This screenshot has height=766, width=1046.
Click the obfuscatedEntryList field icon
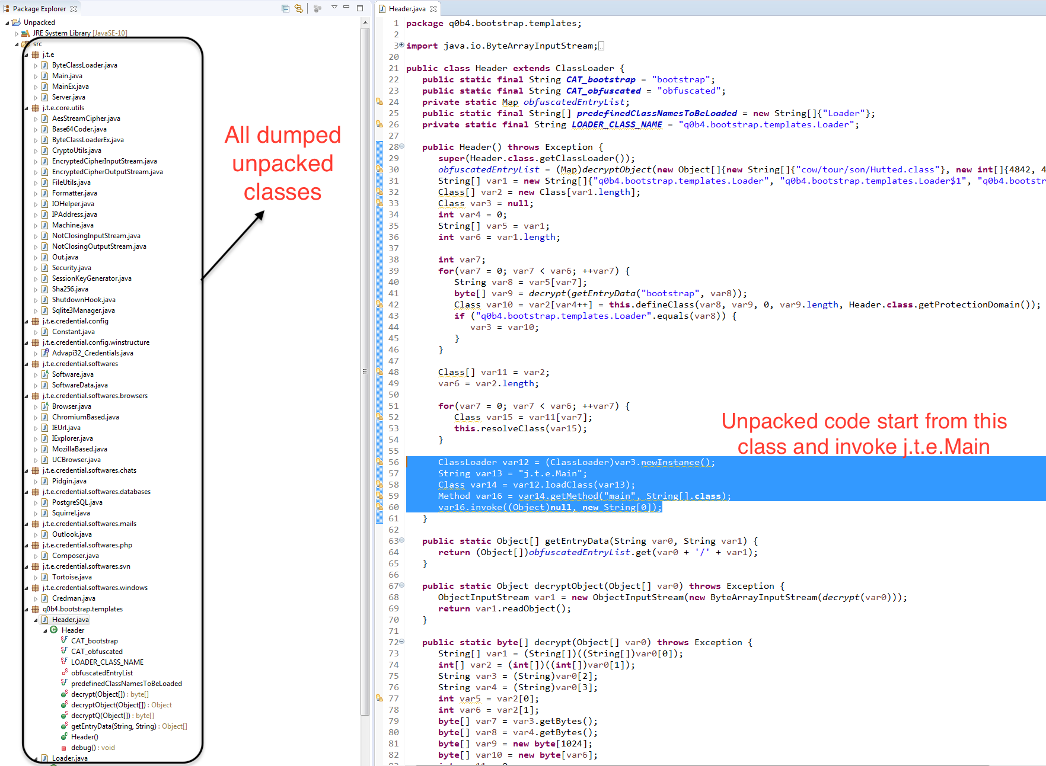coord(64,672)
